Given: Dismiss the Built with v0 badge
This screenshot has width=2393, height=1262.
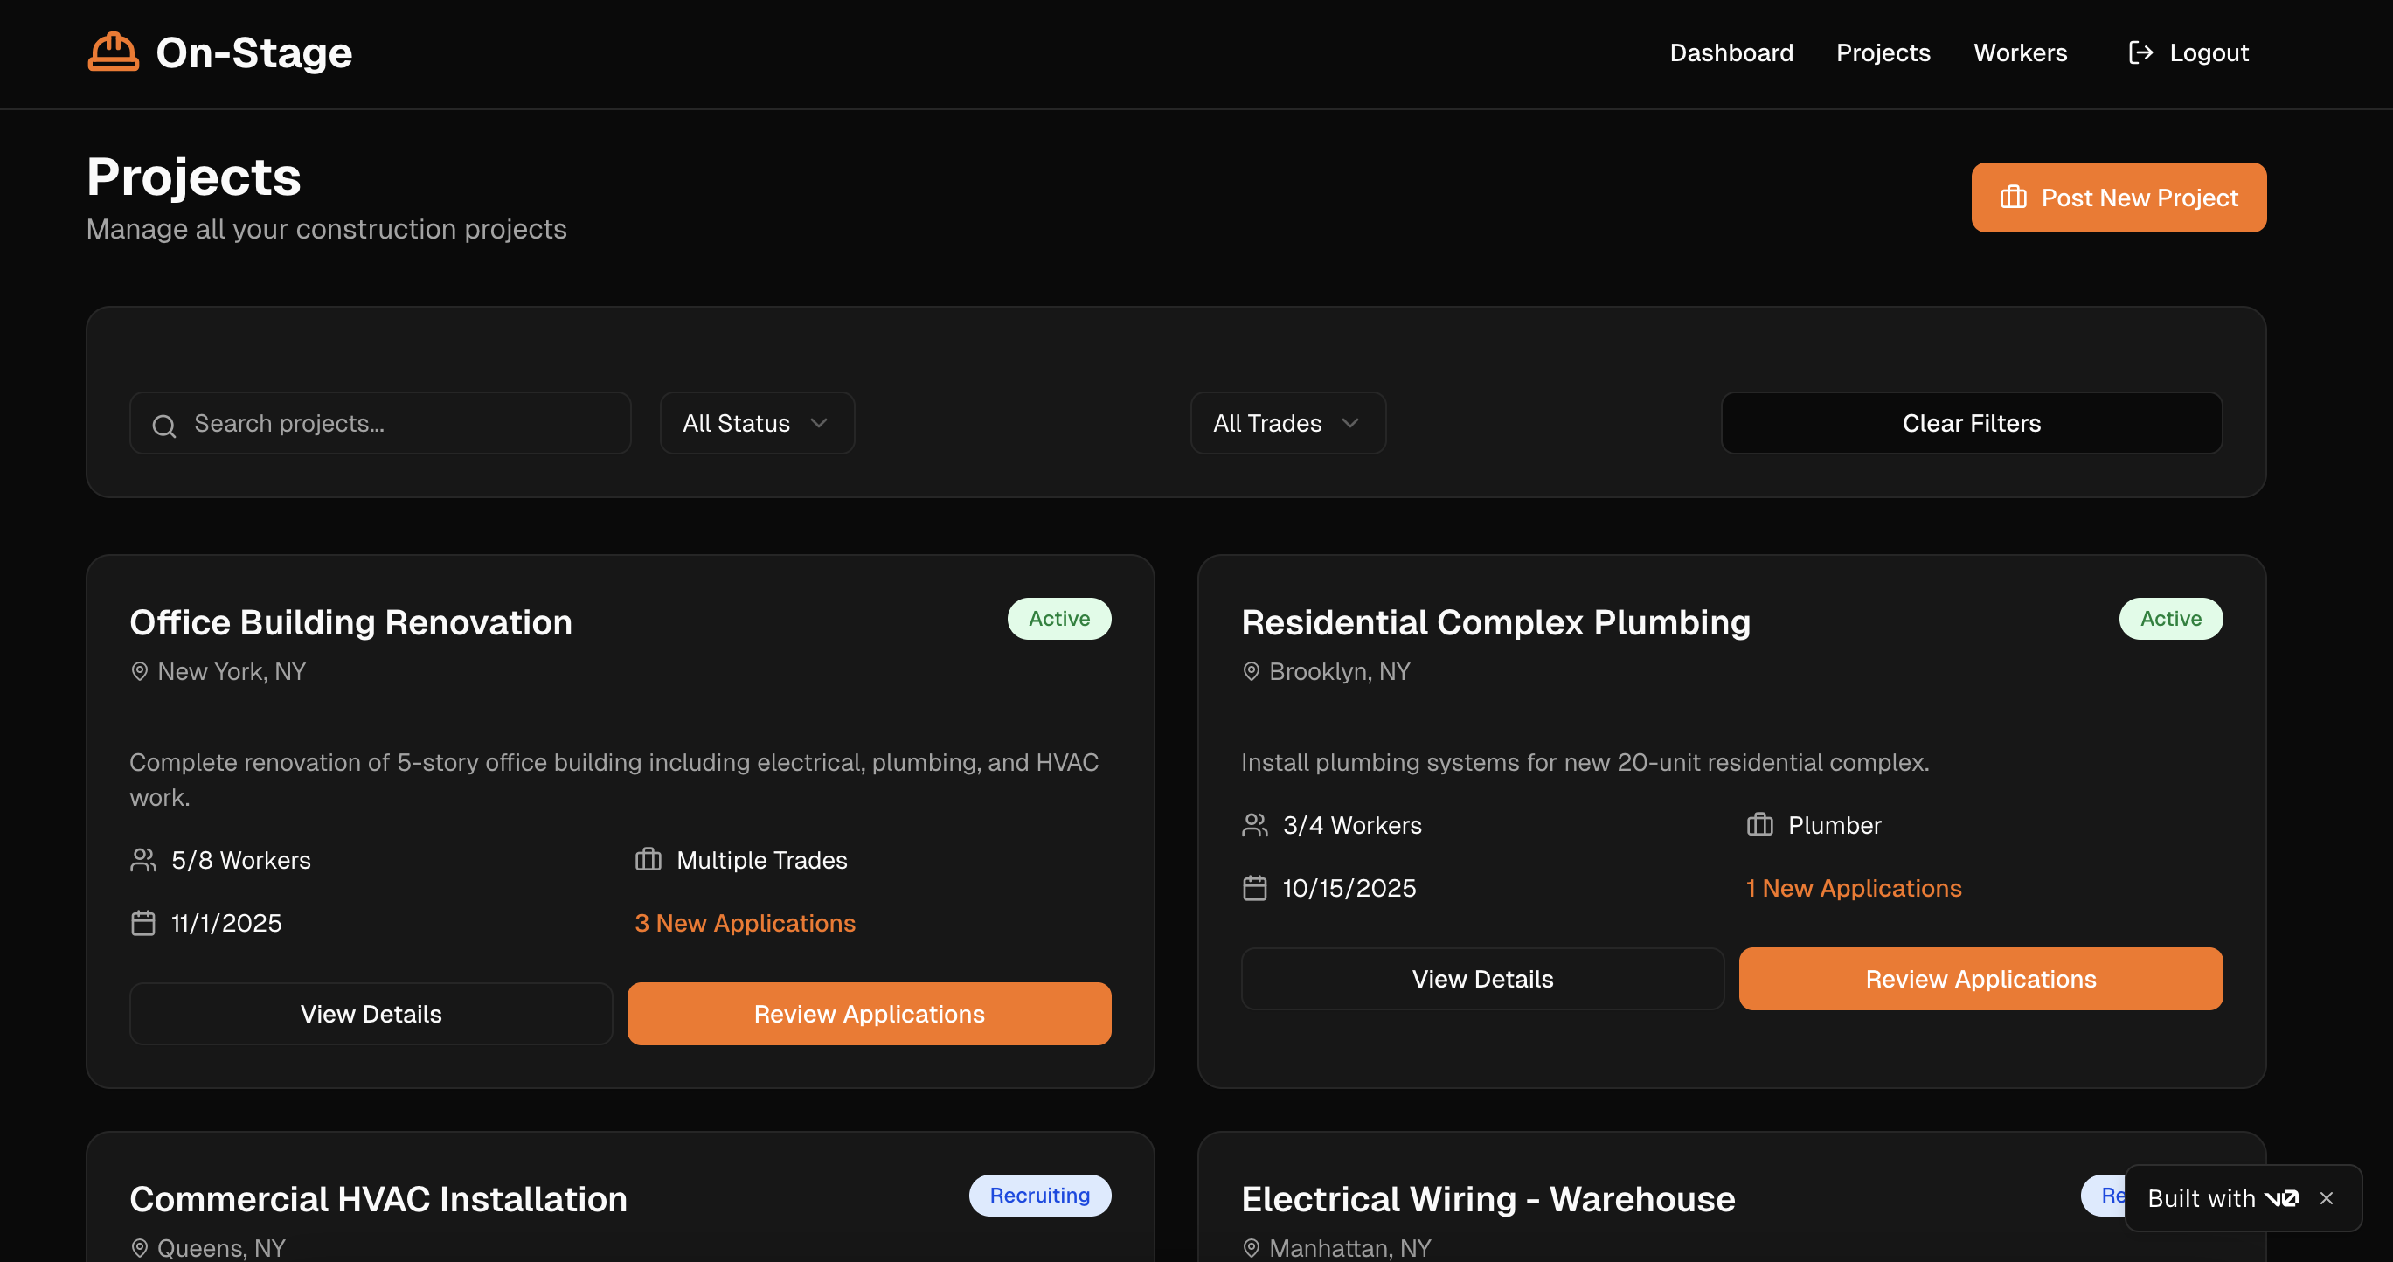Looking at the screenshot, I should pos(2326,1199).
